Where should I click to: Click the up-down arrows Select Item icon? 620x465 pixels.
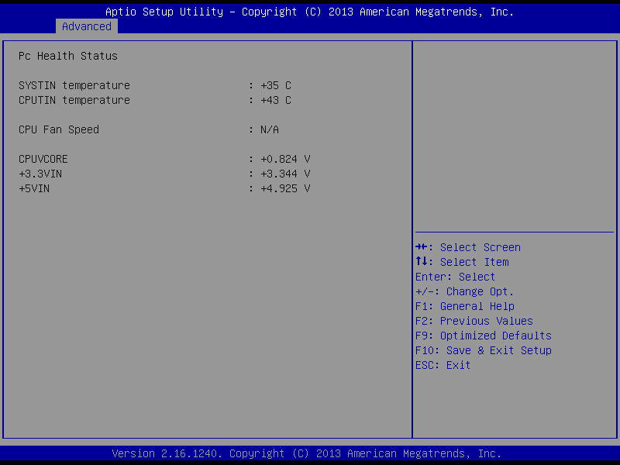point(421,261)
